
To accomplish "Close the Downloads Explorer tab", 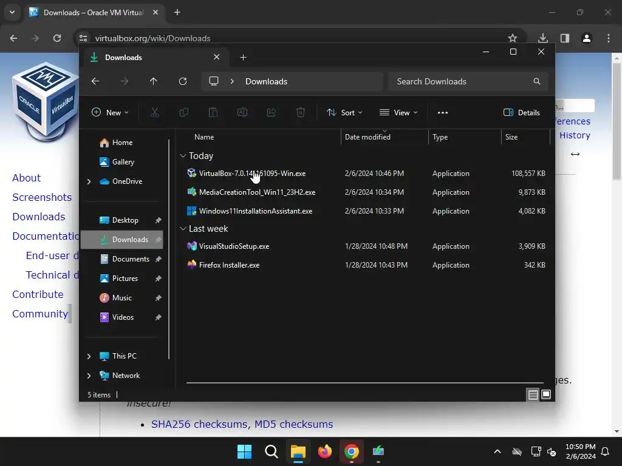I will pyautogui.click(x=217, y=57).
